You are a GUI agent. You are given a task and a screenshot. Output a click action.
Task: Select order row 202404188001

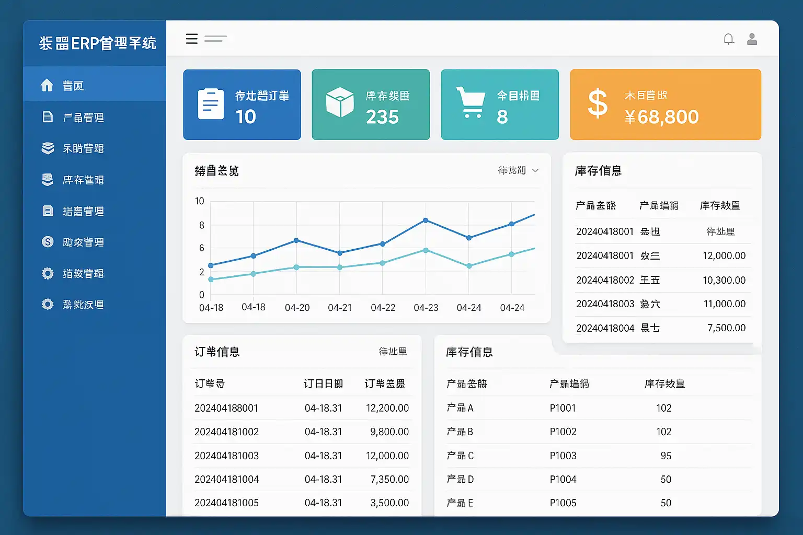pos(302,408)
